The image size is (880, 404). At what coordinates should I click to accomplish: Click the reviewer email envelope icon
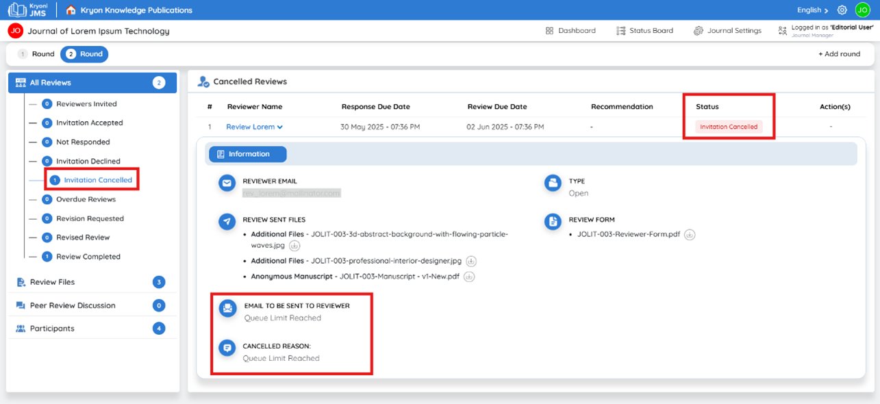227,184
